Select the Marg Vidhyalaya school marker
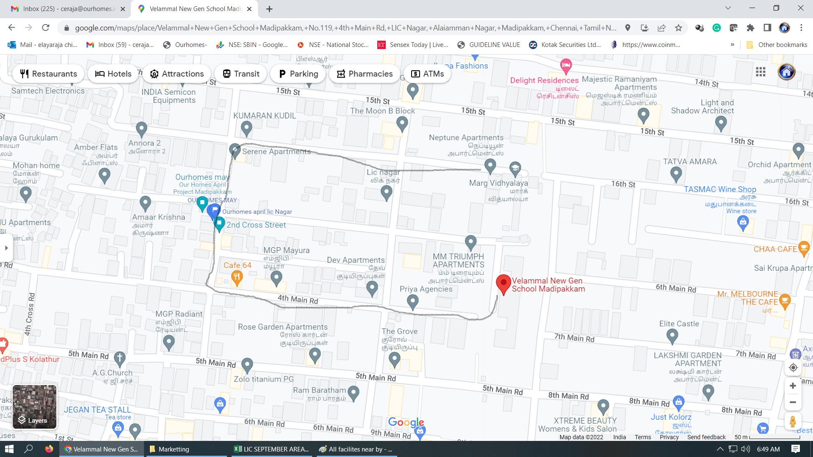 click(515, 169)
